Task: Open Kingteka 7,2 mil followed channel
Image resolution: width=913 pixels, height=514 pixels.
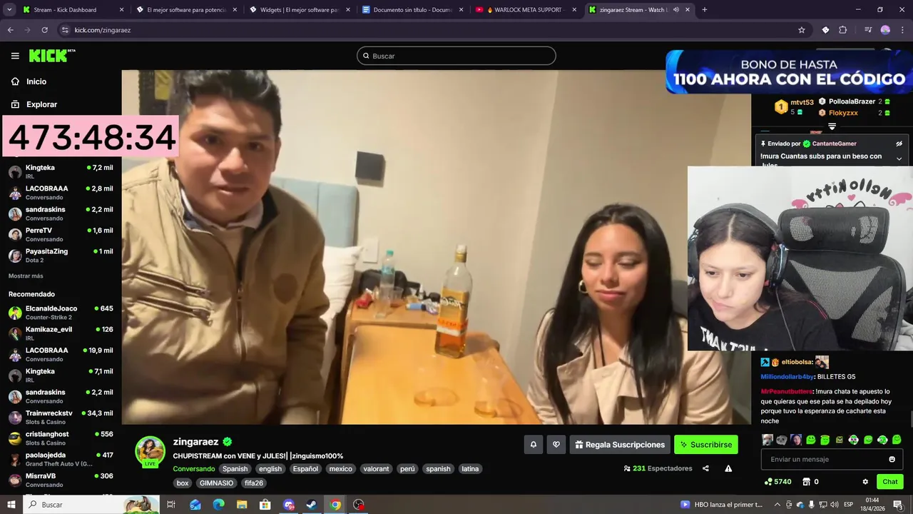Action: pyautogui.click(x=61, y=172)
